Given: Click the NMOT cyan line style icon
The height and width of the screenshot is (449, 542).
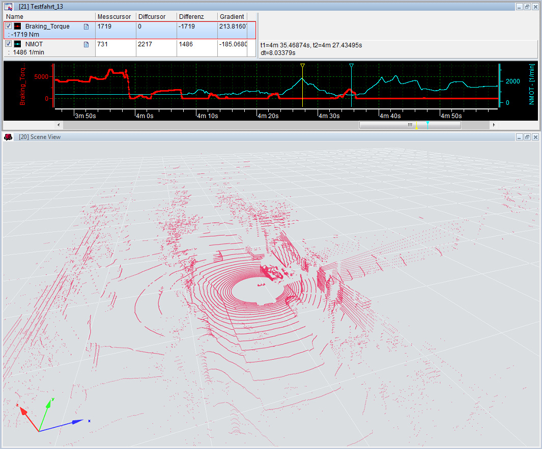Looking at the screenshot, I should [x=18, y=44].
